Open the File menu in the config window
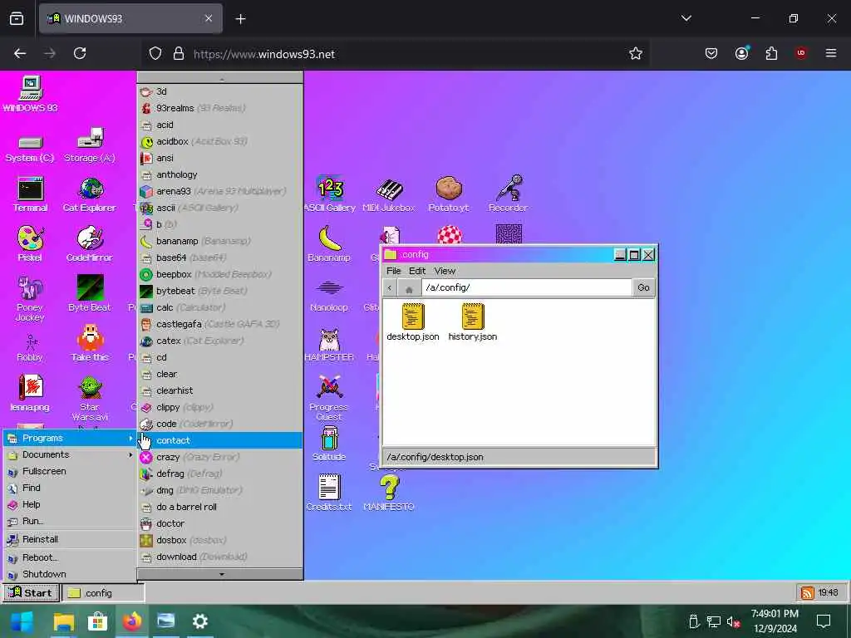851x638 pixels. pyautogui.click(x=393, y=271)
